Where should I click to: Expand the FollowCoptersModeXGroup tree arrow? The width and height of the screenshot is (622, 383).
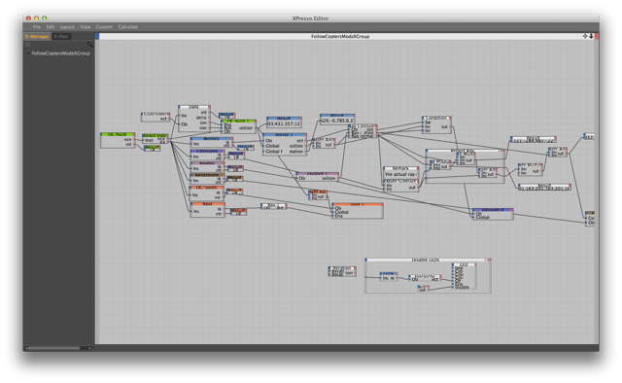[28, 52]
